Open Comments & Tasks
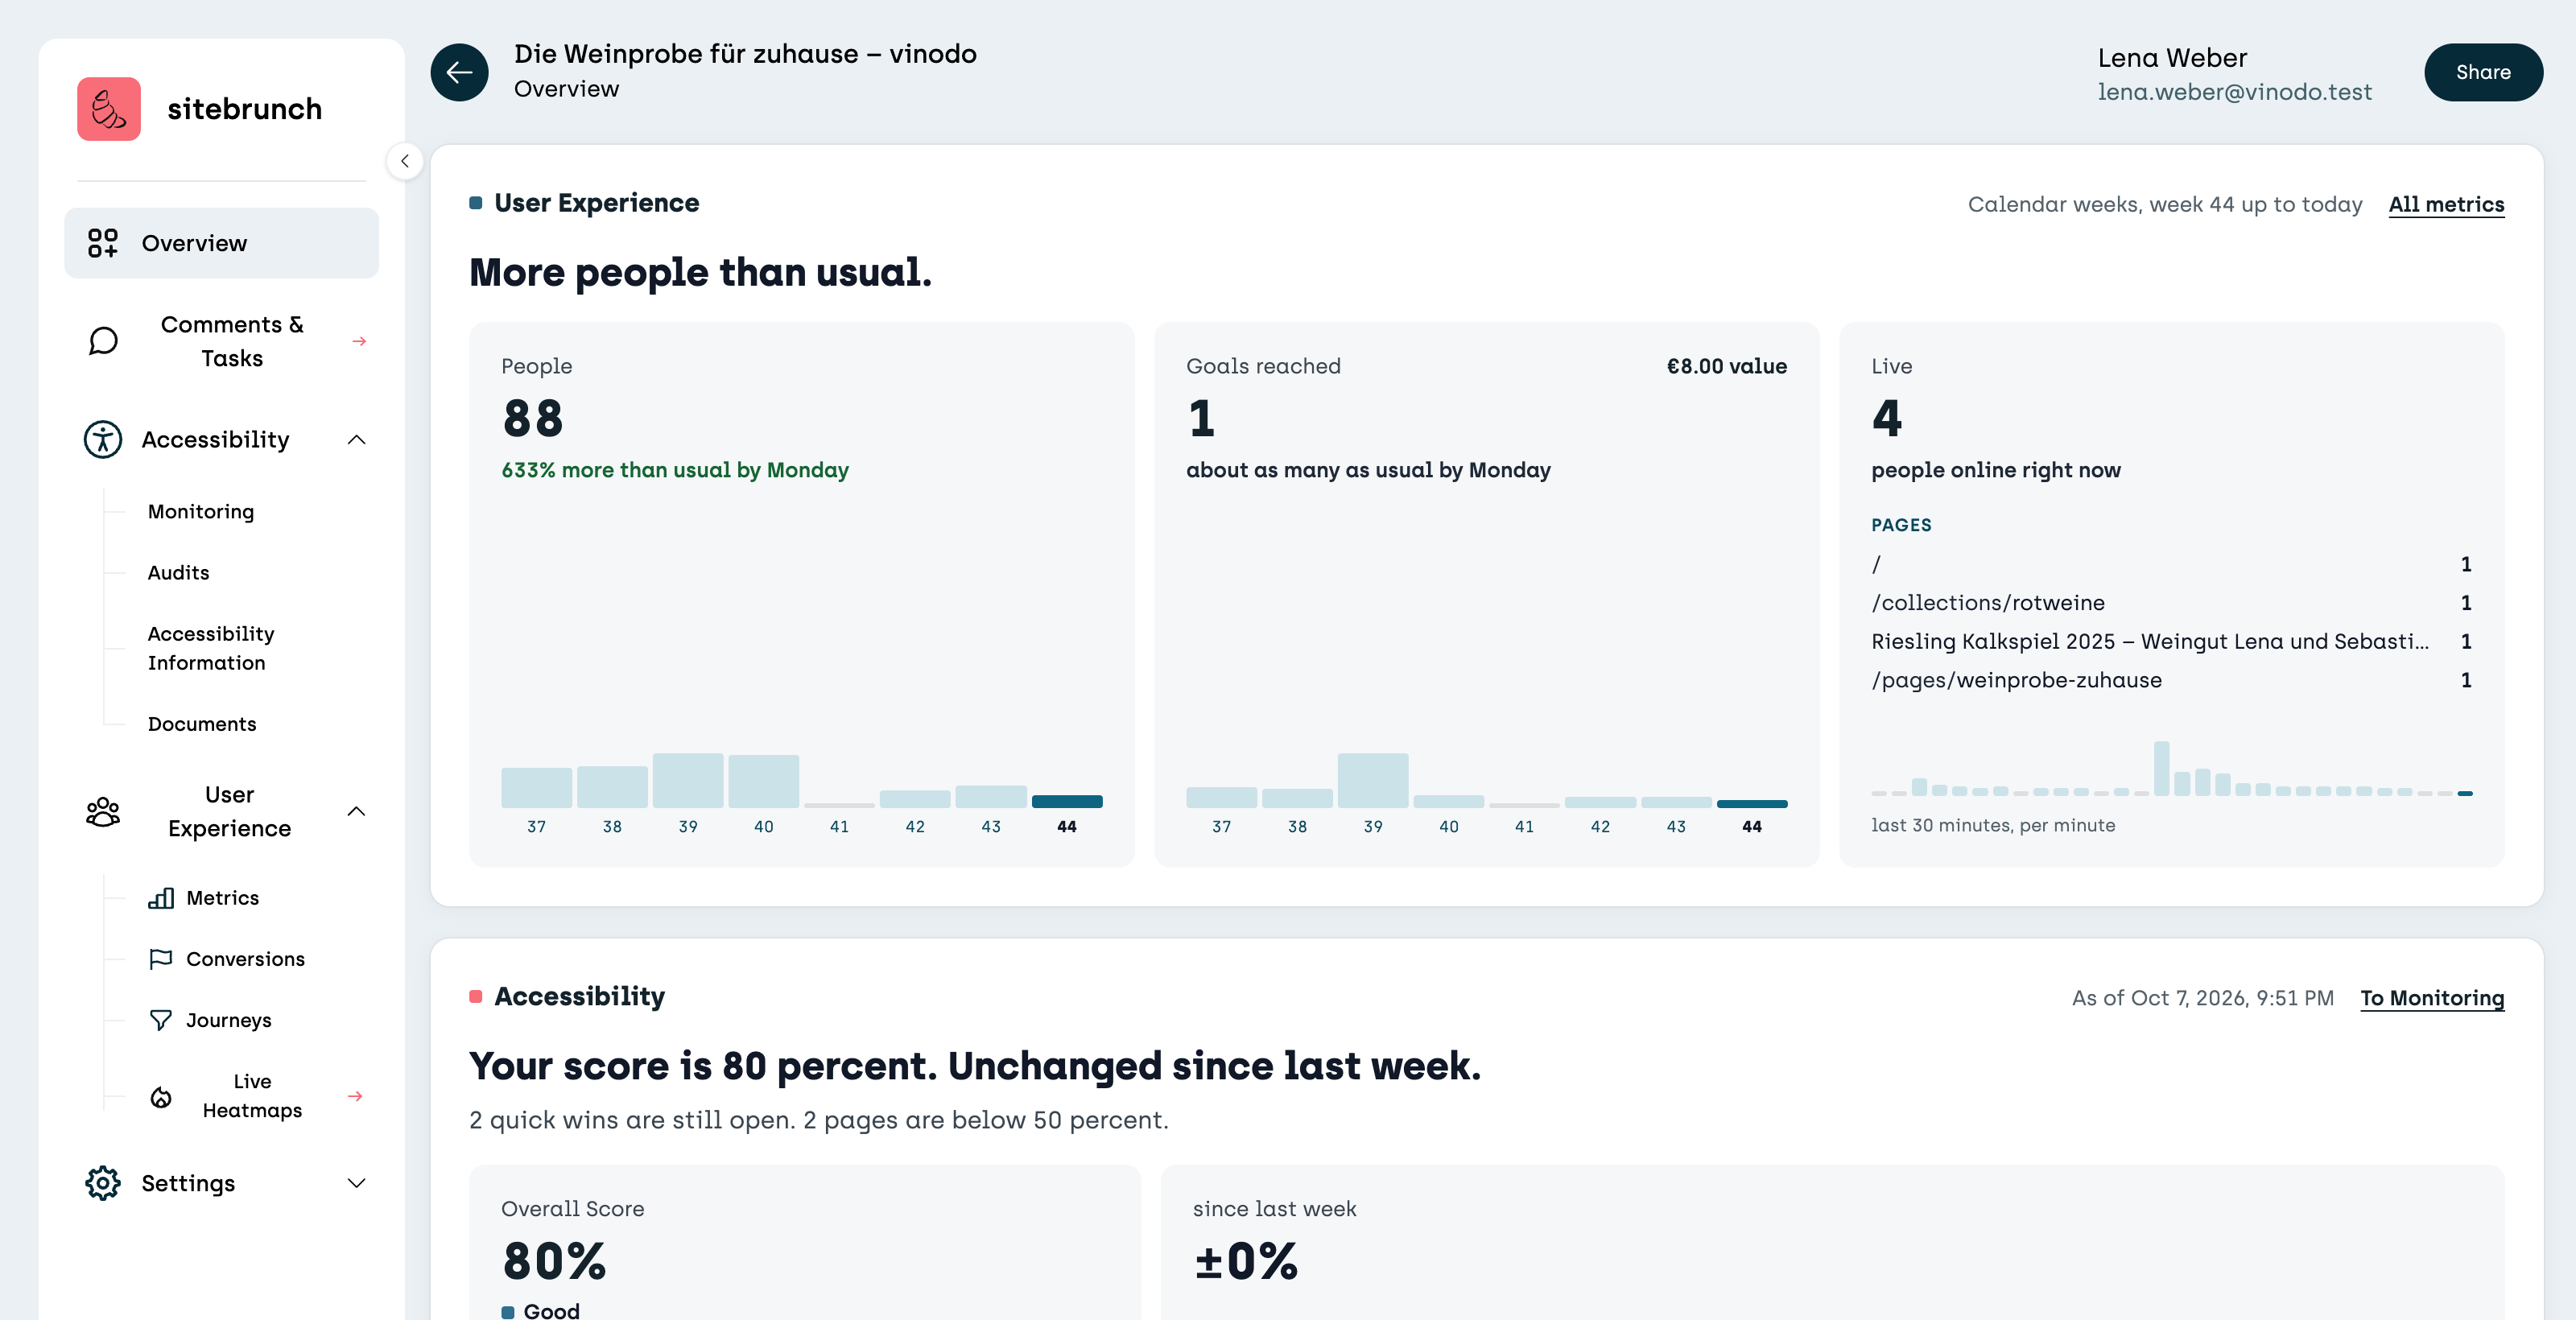The height and width of the screenshot is (1320, 2576). (222, 341)
